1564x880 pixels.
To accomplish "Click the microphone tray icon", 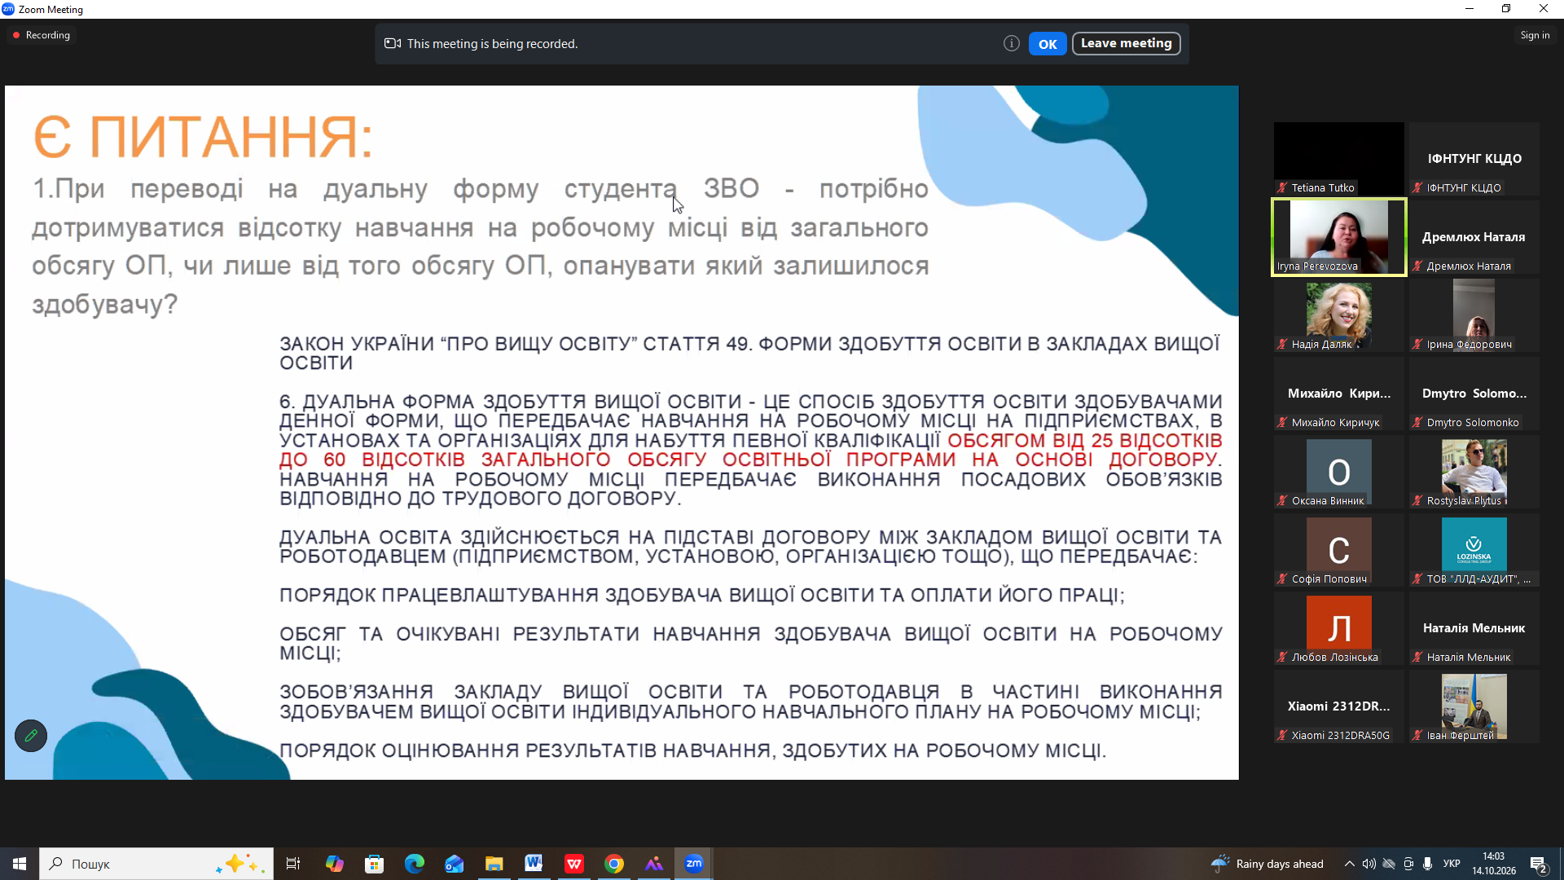I will pyautogui.click(x=1428, y=864).
